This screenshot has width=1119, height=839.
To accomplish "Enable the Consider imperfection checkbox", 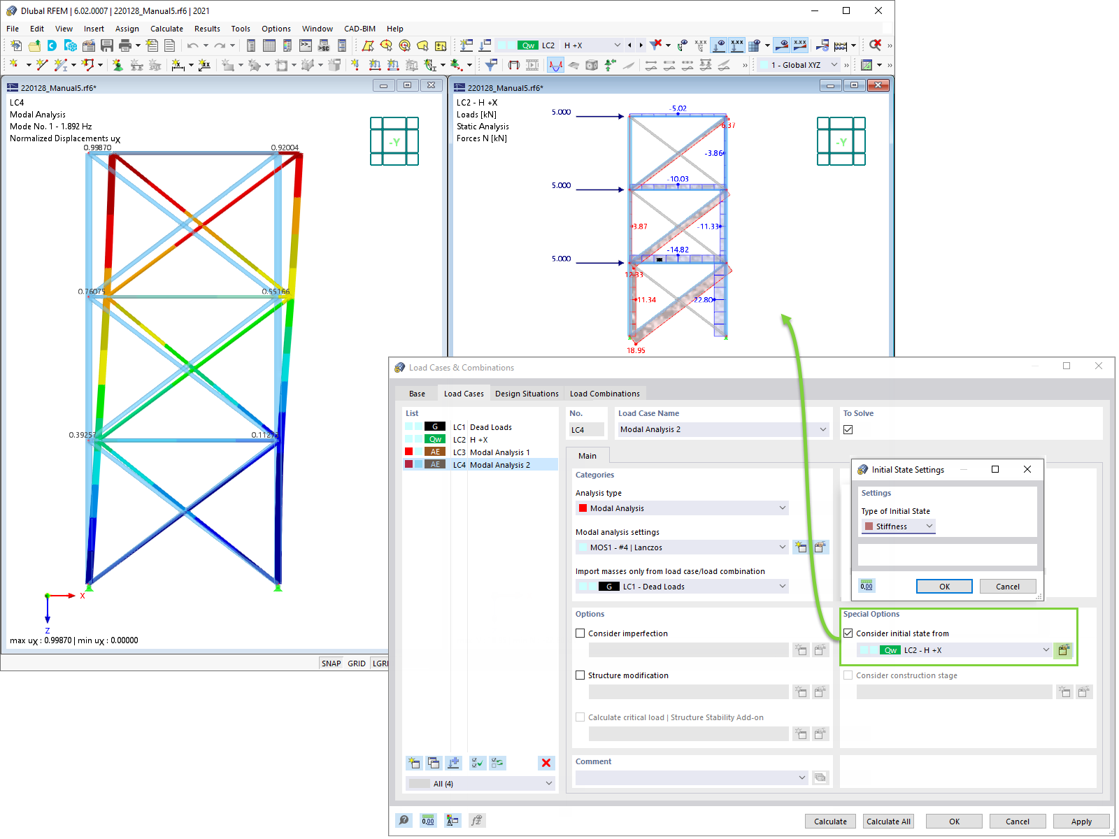I will click(x=580, y=633).
